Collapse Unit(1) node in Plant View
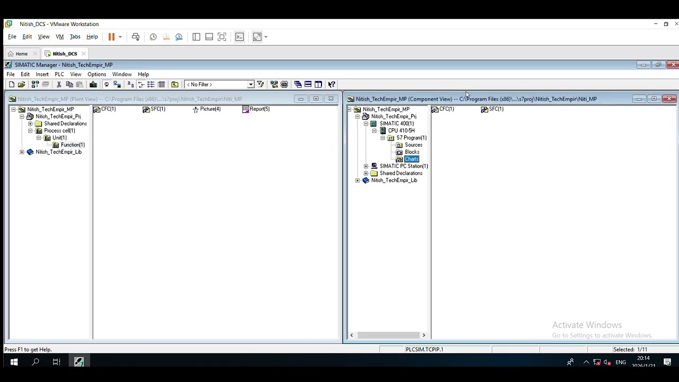Image resolution: width=679 pixels, height=382 pixels. click(39, 138)
